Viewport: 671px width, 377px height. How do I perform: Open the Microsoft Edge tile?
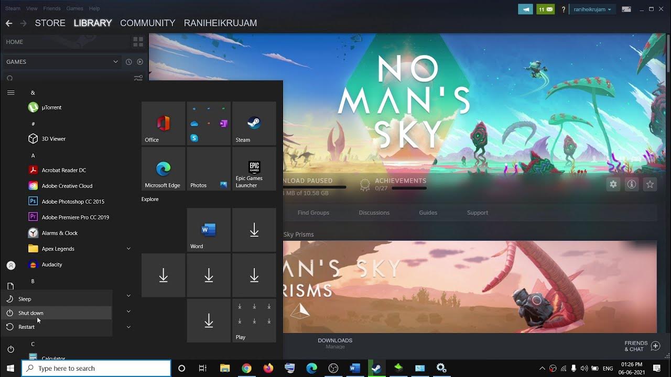coord(164,169)
